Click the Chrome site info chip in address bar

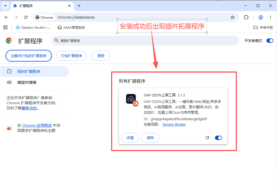coord(44,17)
